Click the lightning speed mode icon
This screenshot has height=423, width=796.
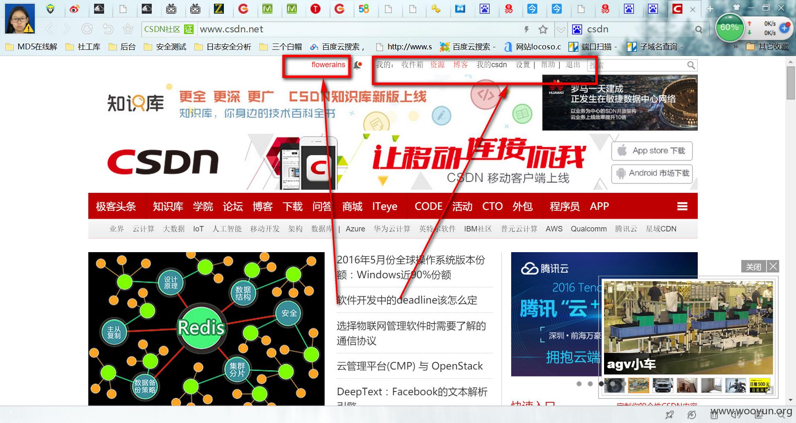[x=527, y=29]
